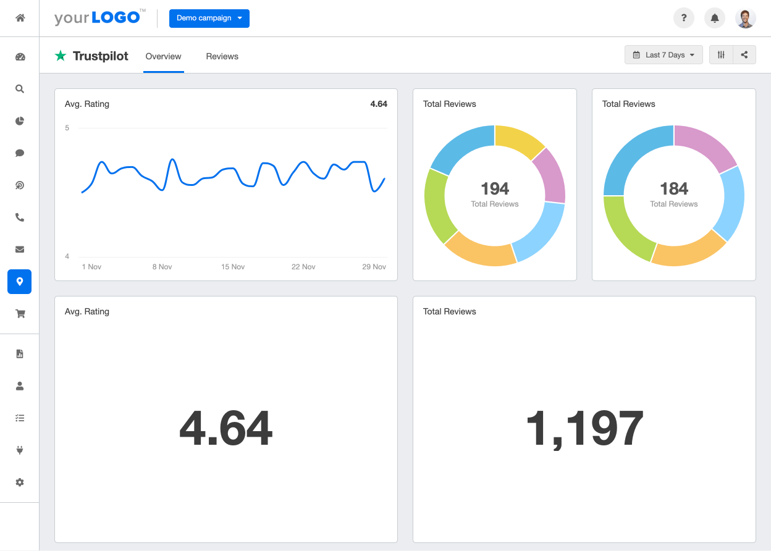Image resolution: width=771 pixels, height=551 pixels.
Task: Open the Last 7 Days date dropdown
Action: point(664,55)
